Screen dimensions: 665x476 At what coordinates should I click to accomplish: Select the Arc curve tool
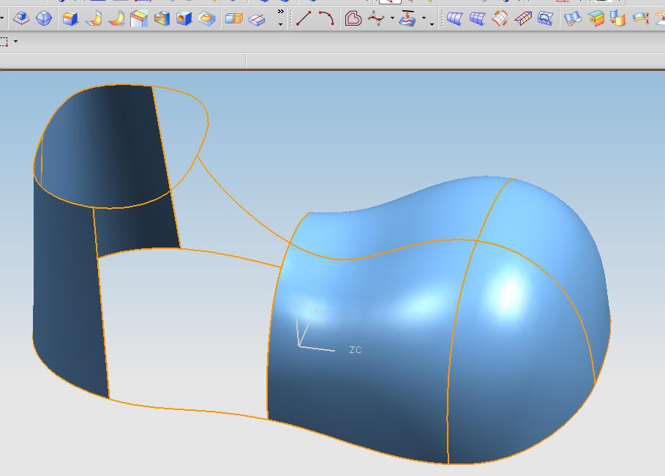[326, 18]
